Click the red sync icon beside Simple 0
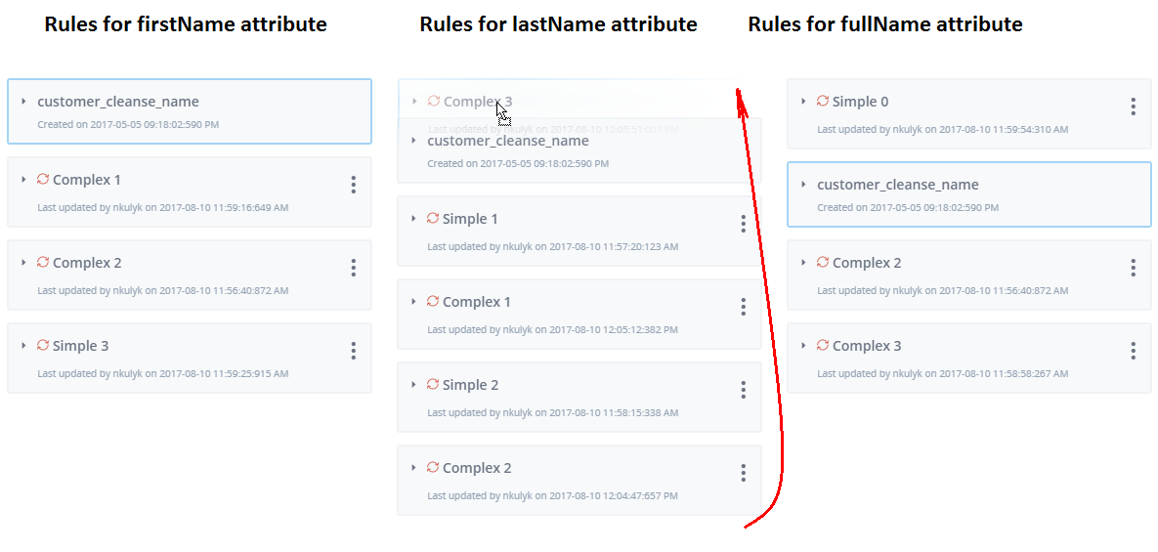 tap(823, 101)
